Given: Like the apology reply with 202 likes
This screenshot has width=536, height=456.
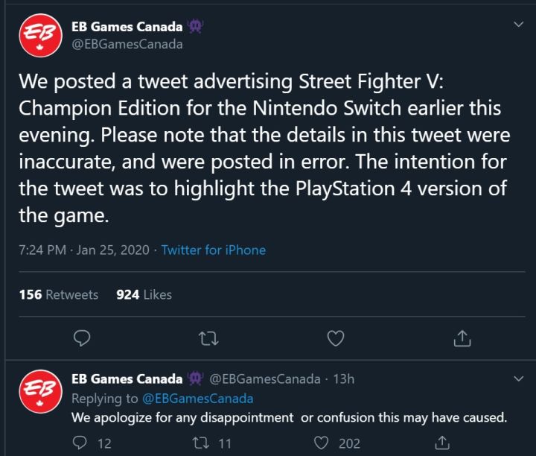Looking at the screenshot, I should tap(322, 443).
